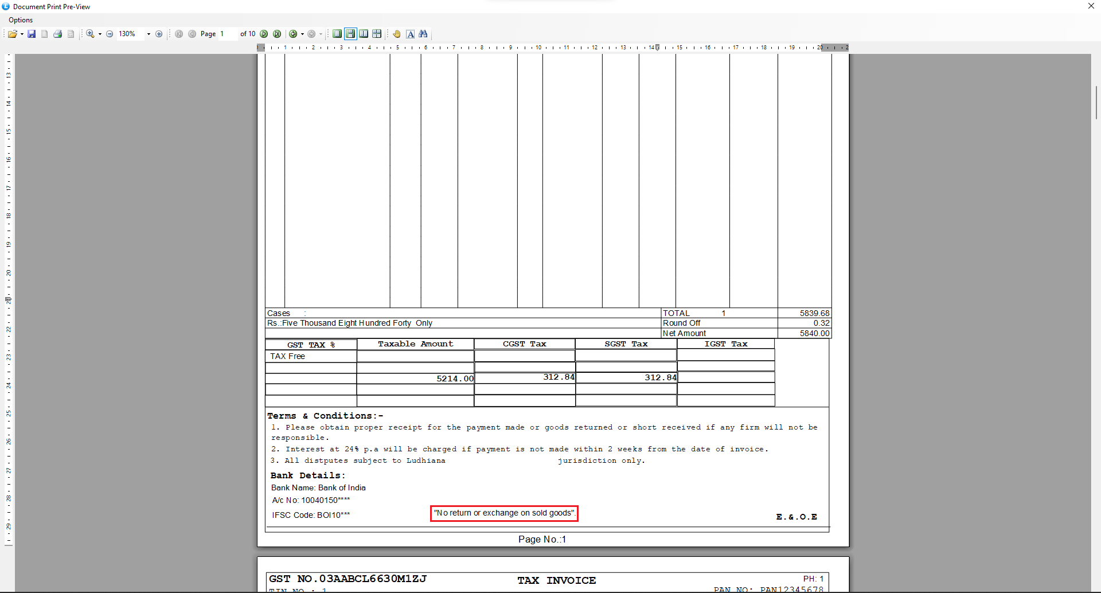Open the Options menu

(21, 20)
